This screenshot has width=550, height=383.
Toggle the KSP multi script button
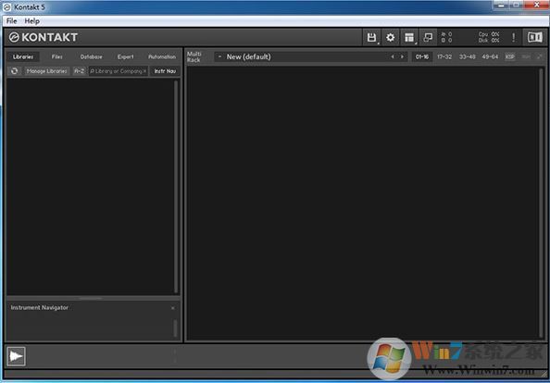pos(509,56)
